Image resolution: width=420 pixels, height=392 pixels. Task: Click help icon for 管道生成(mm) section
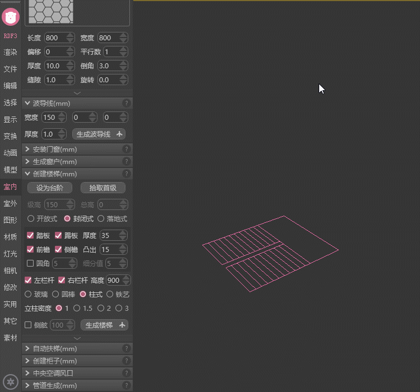tap(127, 385)
